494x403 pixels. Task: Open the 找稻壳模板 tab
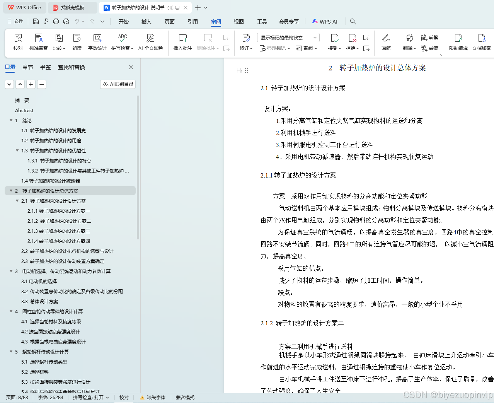coord(73,8)
